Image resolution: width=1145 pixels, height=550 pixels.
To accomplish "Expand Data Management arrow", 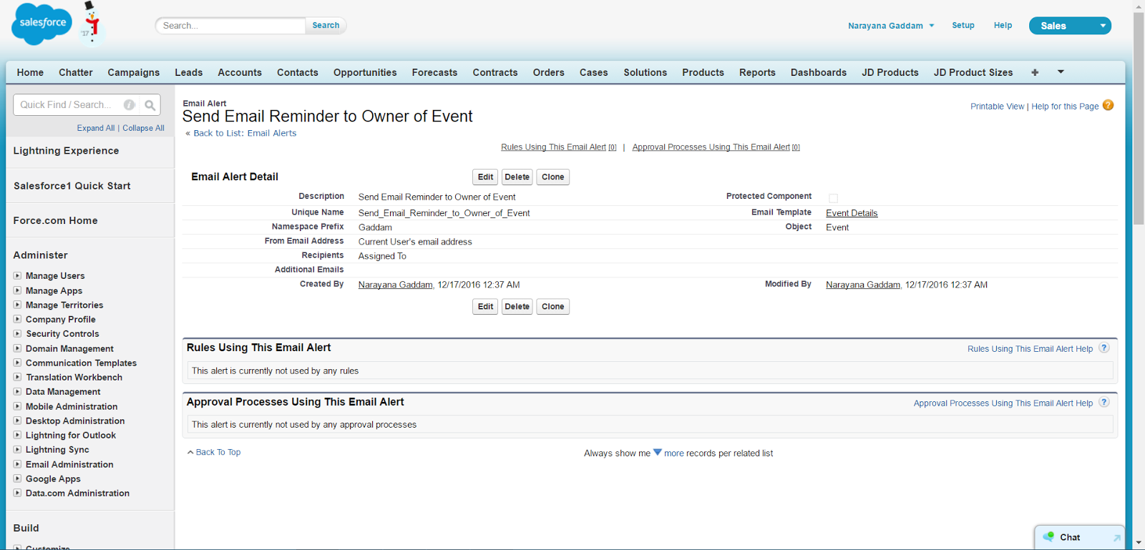I will point(17,391).
